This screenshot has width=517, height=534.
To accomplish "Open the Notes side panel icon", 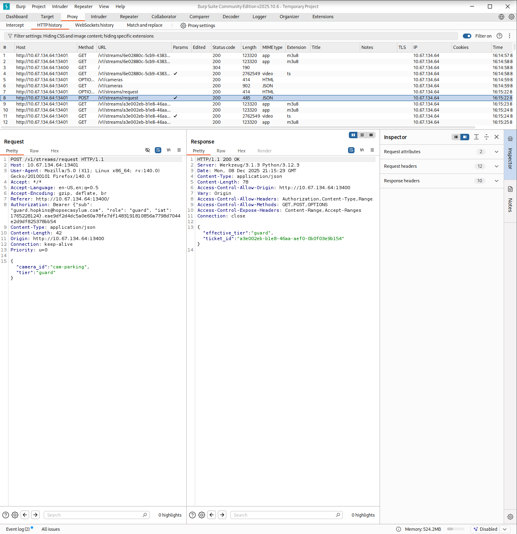I will pos(510,189).
